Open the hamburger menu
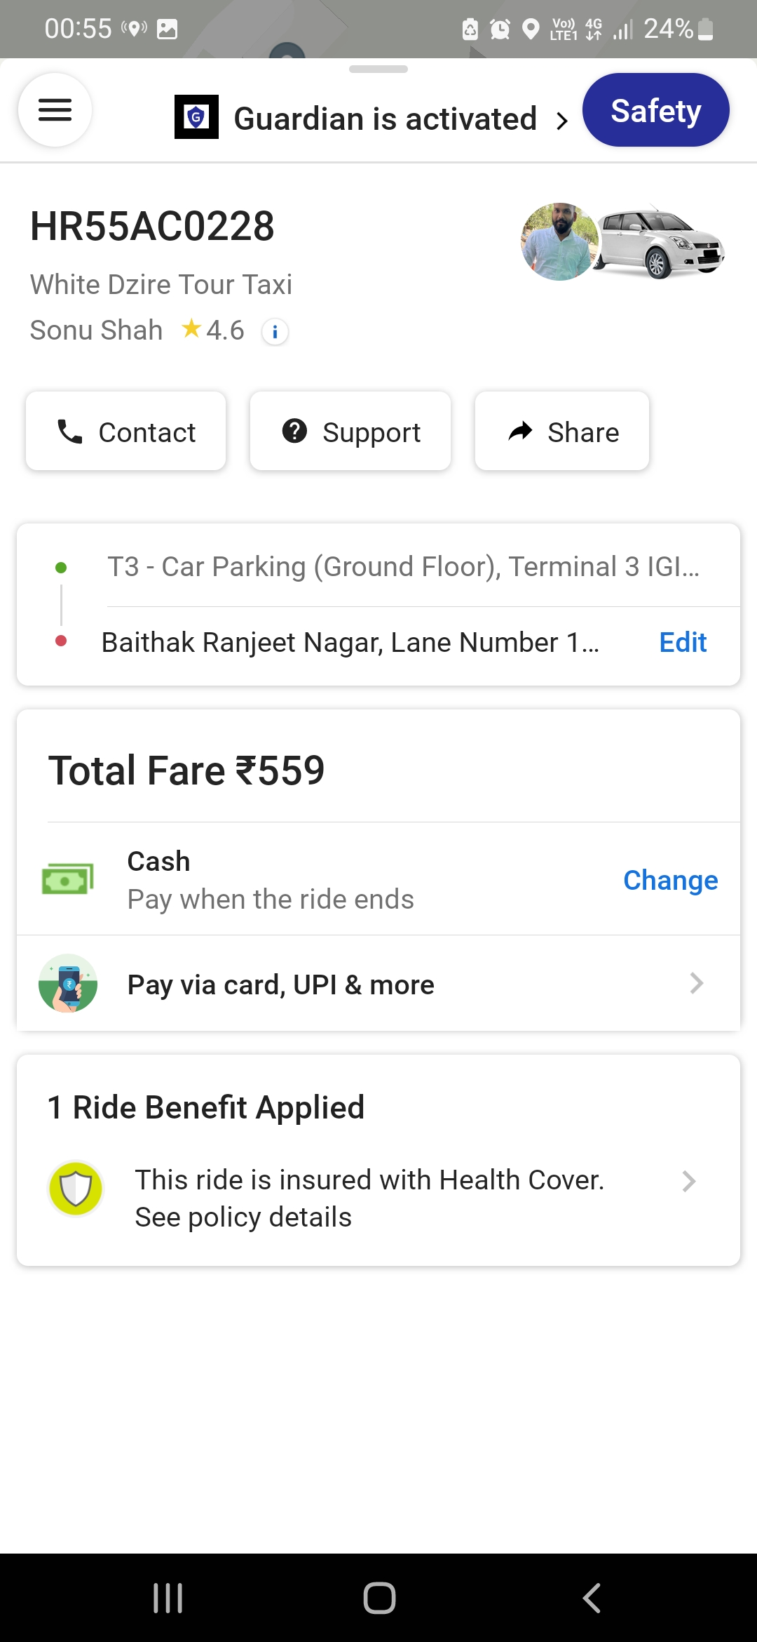Screen dimensions: 757x1642 (55, 110)
